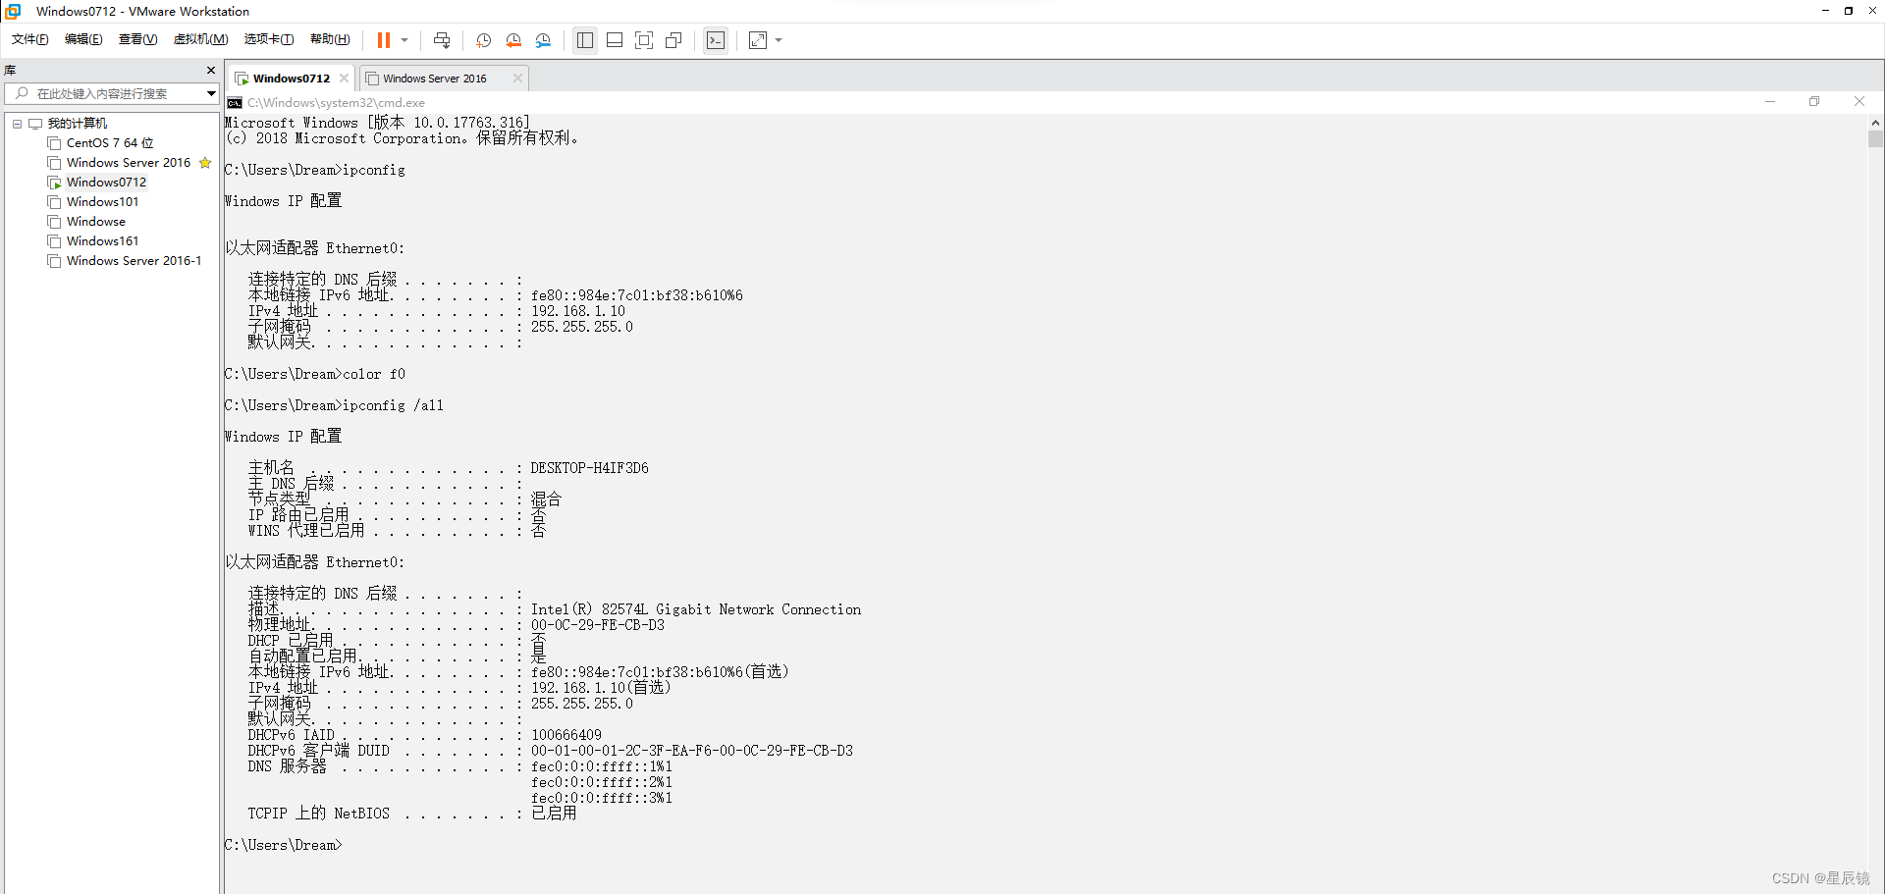Pause the virtual machine with the orange button
The height and width of the screenshot is (894, 1885).
[383, 40]
